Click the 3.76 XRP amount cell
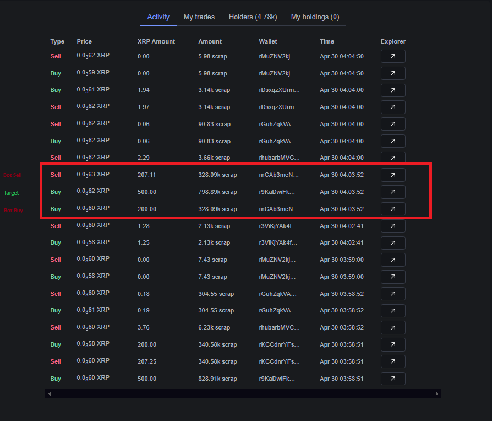492x421 pixels. [x=144, y=328]
